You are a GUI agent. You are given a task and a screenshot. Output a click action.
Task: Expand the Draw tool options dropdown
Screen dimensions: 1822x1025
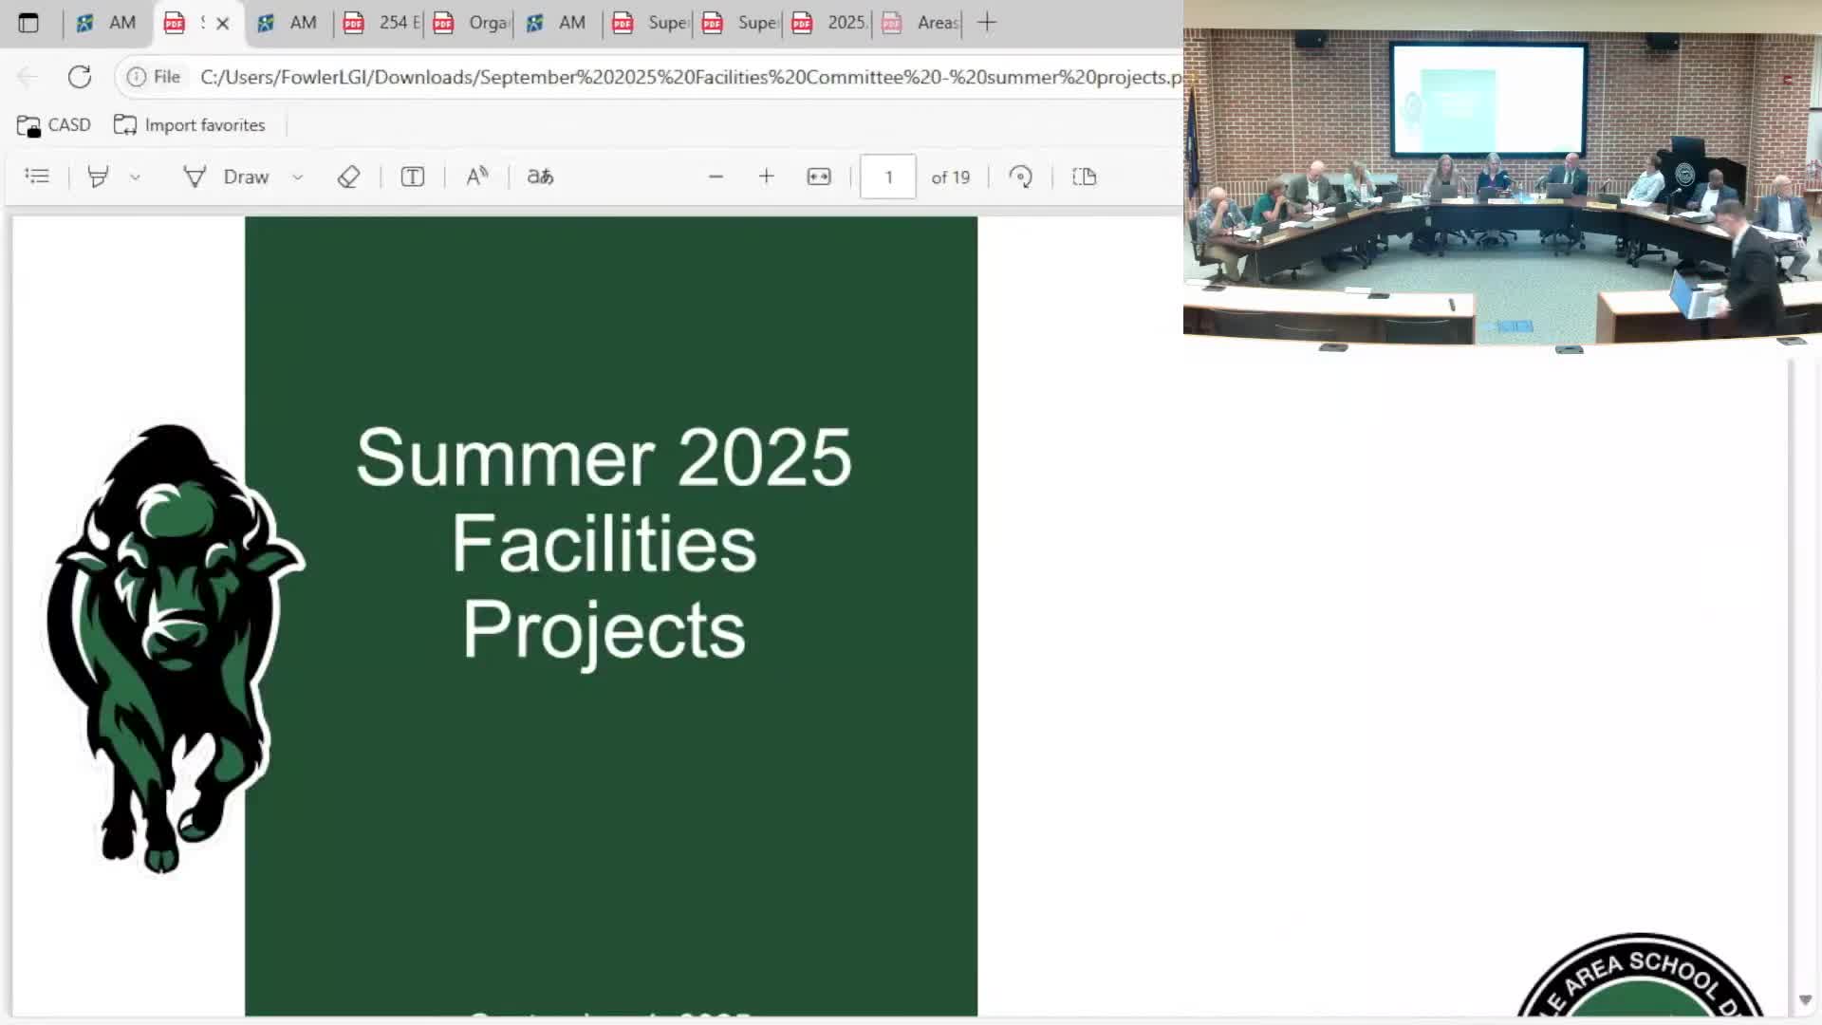pos(297,177)
